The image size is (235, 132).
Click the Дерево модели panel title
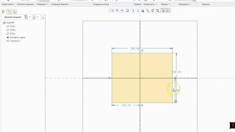pos(12,17)
